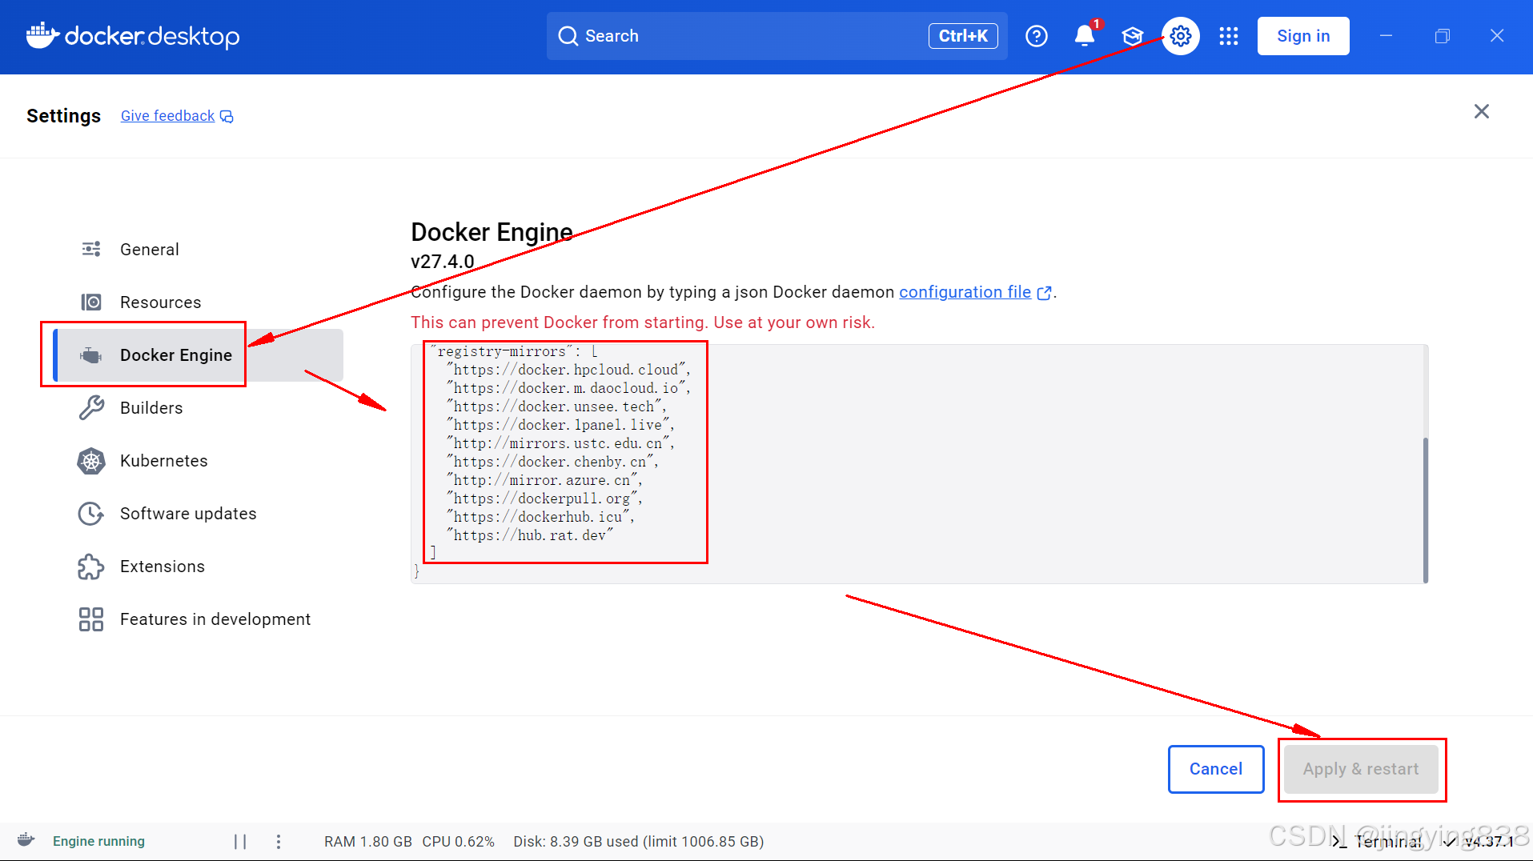The image size is (1533, 861).
Task: Switch to the General settings section
Action: 149,249
